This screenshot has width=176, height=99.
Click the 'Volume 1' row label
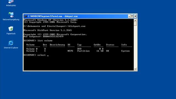[32, 51]
